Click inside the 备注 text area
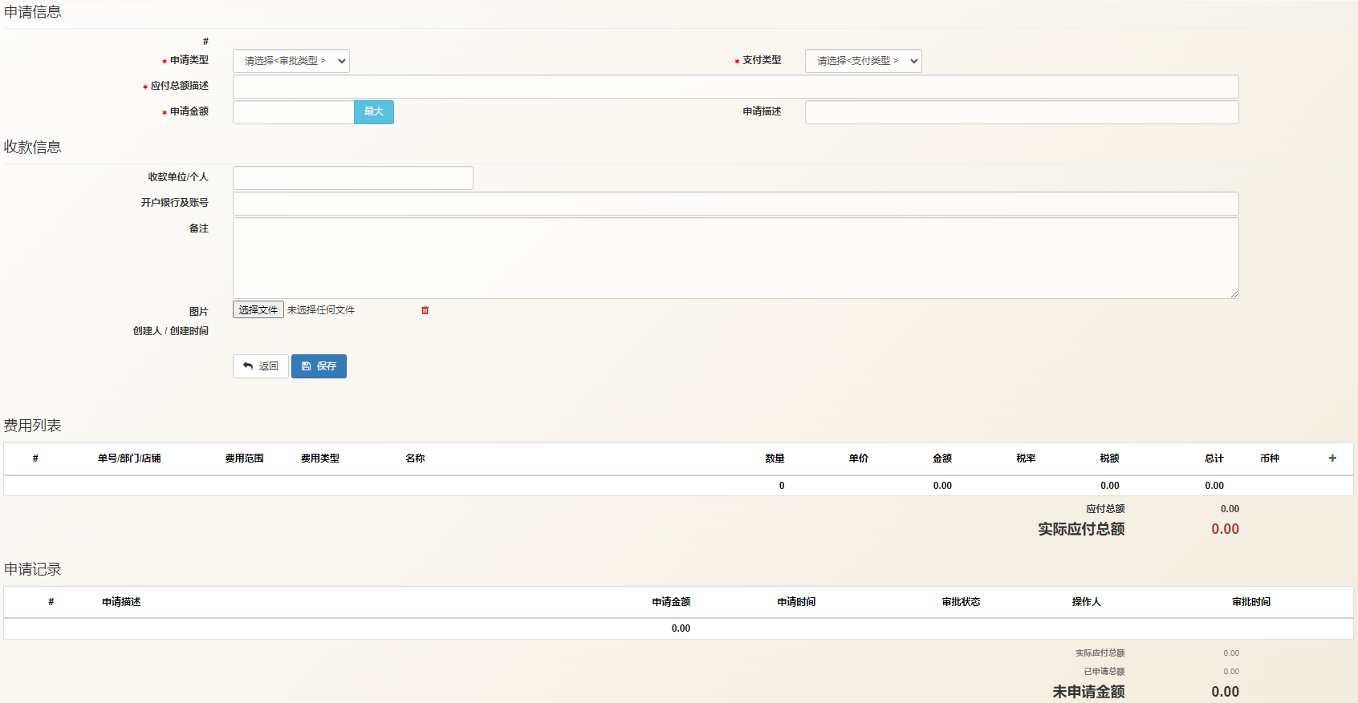Screen dimensions: 1358x703 735,258
